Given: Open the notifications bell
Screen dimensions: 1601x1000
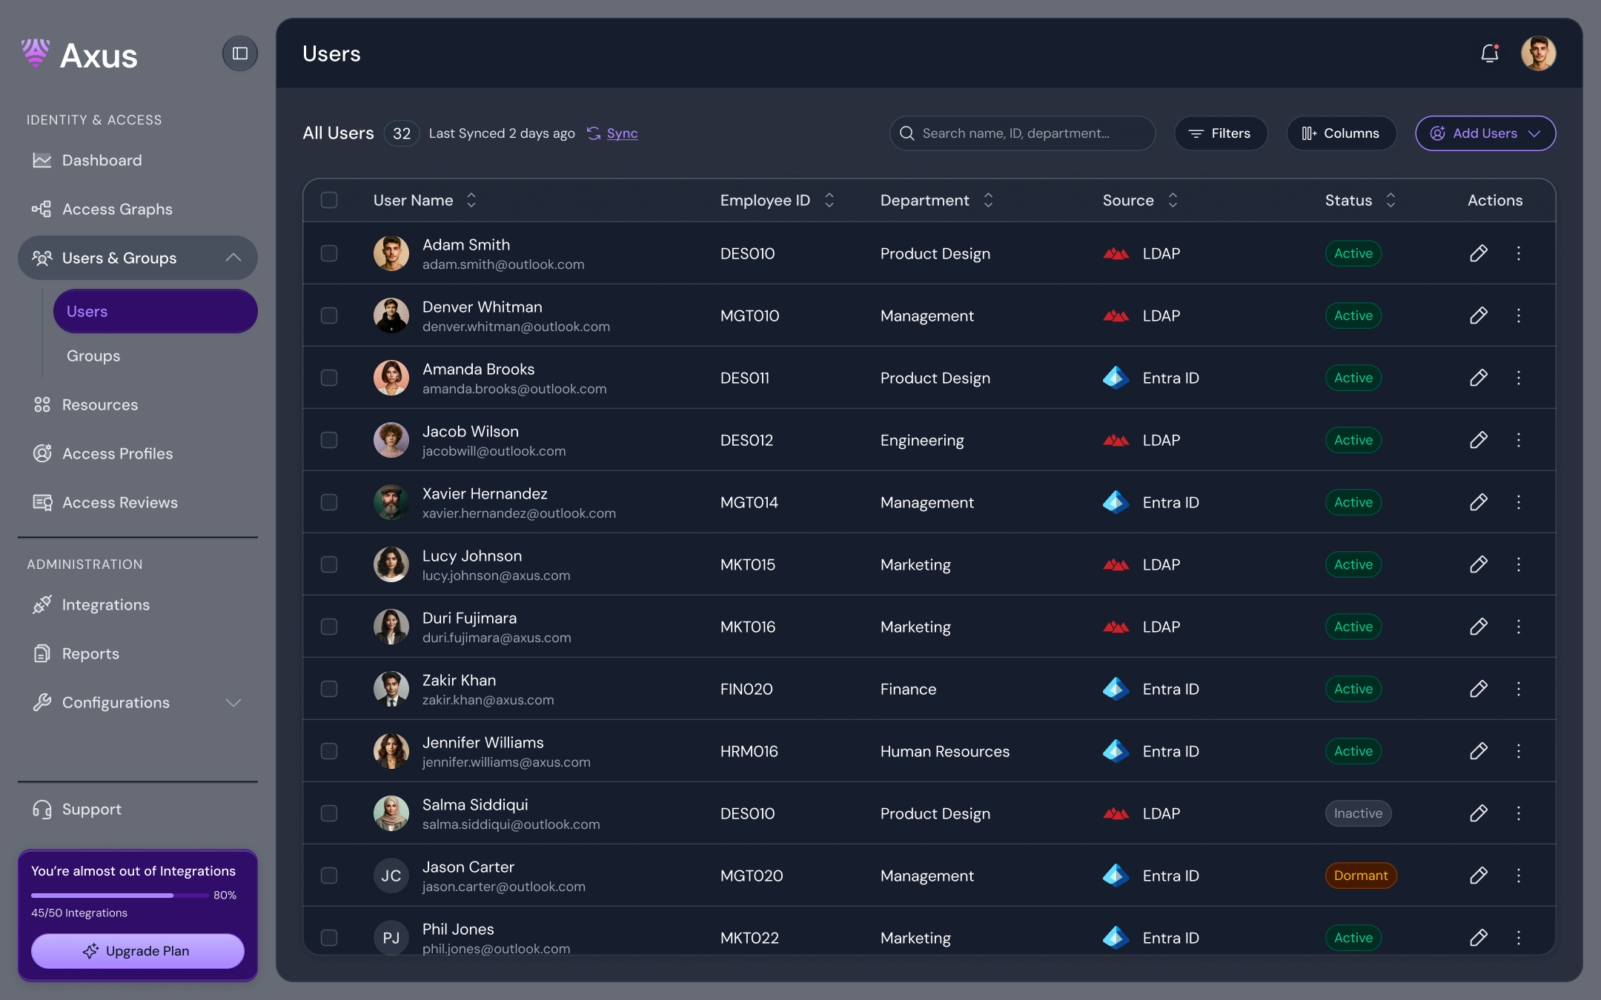Looking at the screenshot, I should pyautogui.click(x=1489, y=53).
